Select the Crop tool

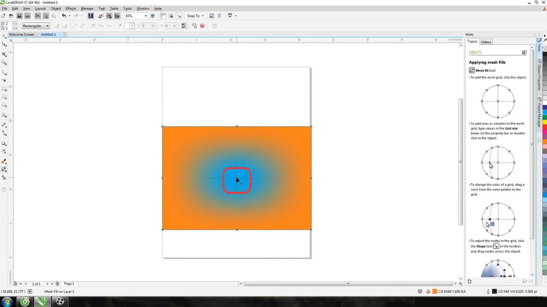click(x=4, y=54)
